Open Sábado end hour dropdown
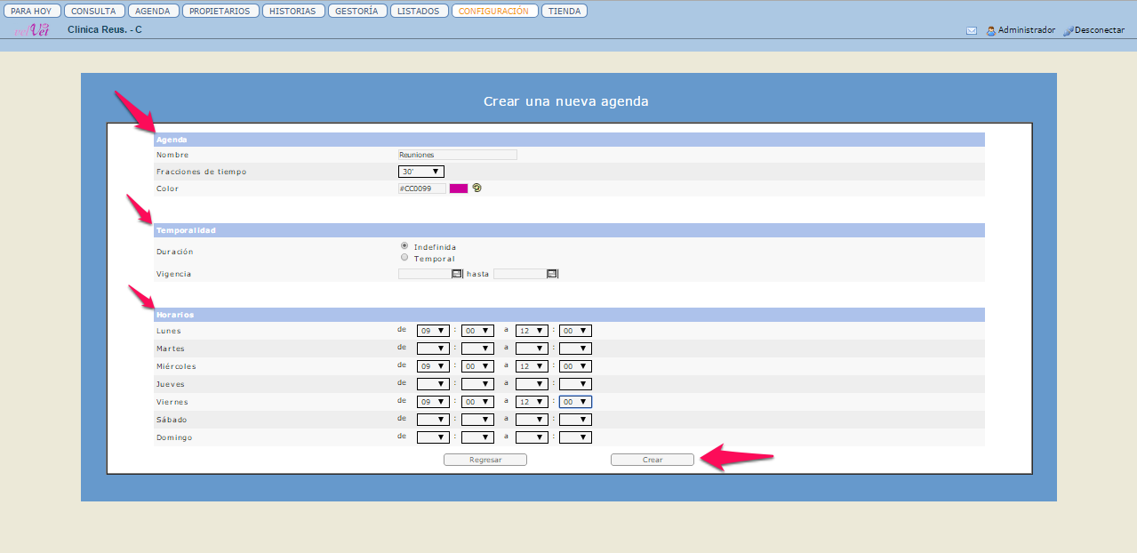Image resolution: width=1137 pixels, height=553 pixels. pyautogui.click(x=532, y=420)
